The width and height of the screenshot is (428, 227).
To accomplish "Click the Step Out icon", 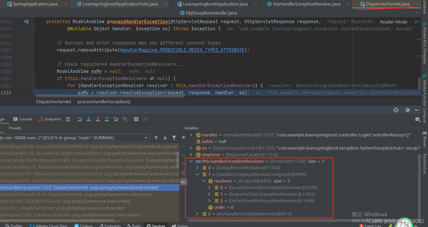I will [x=107, y=119].
